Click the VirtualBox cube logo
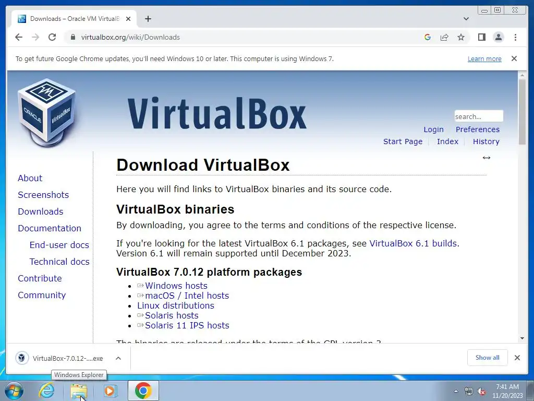Image resolution: width=534 pixels, height=401 pixels. coord(46,113)
